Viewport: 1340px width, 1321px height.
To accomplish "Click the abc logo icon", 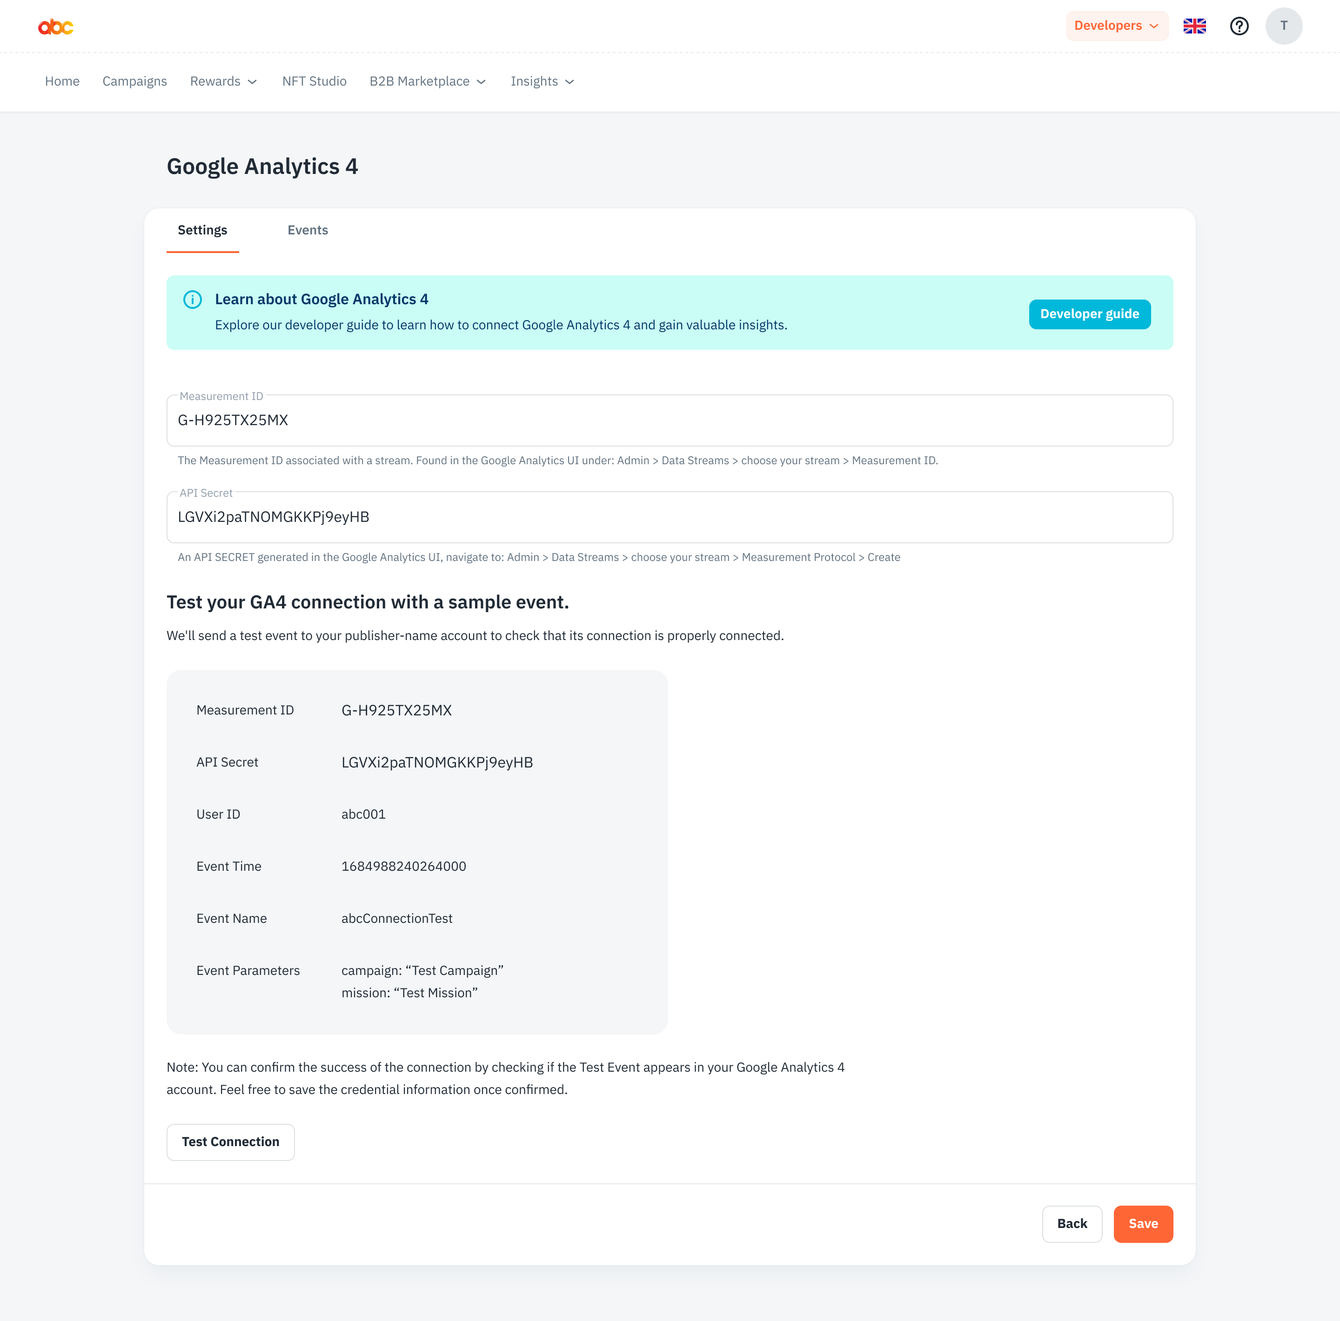I will coord(55,27).
